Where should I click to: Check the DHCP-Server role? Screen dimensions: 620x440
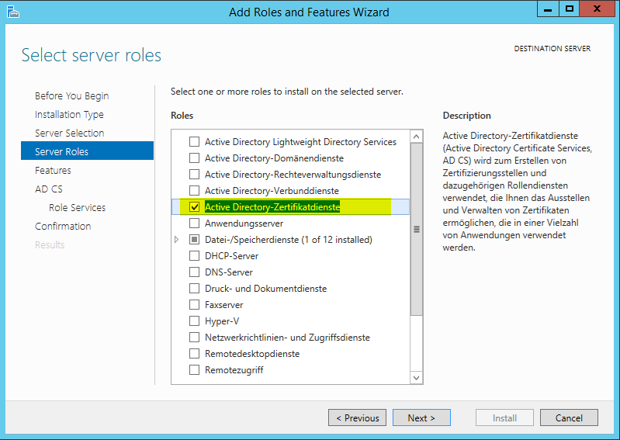[194, 256]
